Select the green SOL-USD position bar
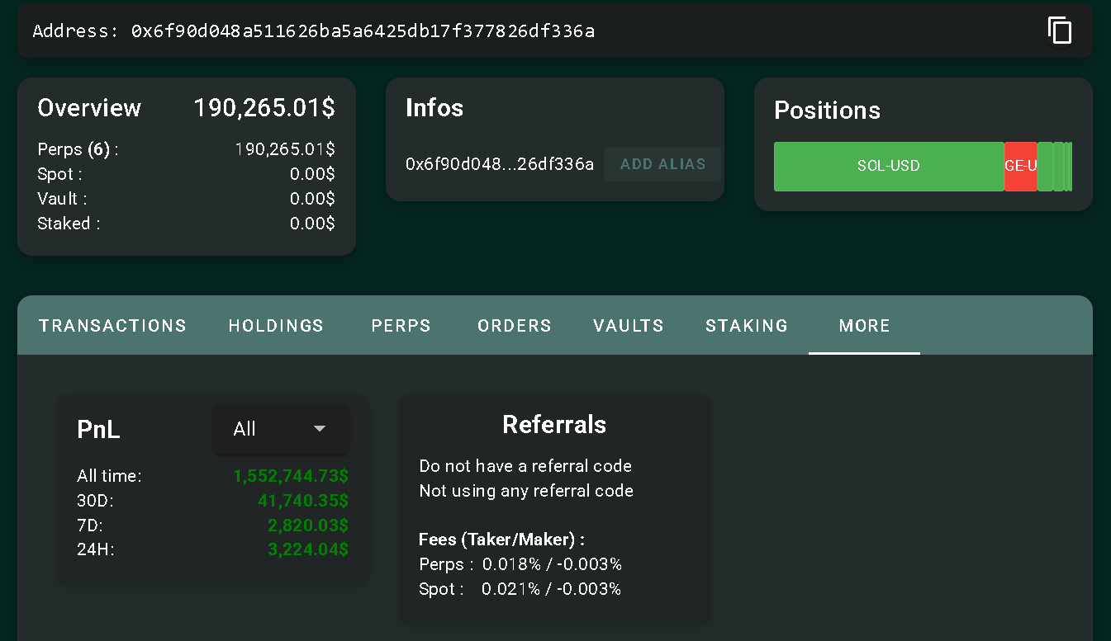This screenshot has height=641, width=1111. 888,167
